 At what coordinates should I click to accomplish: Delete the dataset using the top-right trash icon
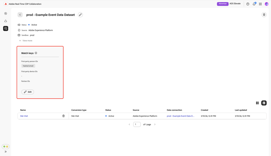264,15
